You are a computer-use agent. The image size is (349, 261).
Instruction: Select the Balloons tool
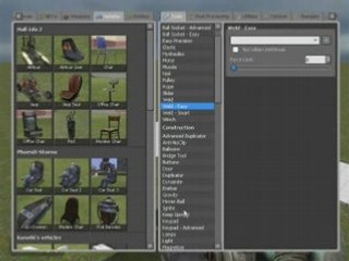pyautogui.click(x=188, y=149)
